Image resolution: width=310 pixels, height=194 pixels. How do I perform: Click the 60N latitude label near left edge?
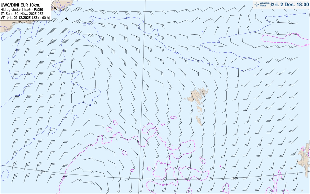43,171
